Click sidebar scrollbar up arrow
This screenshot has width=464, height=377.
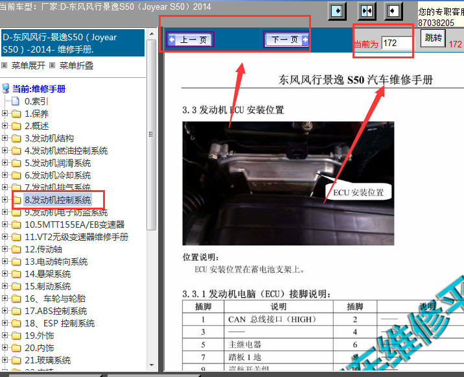(152, 34)
